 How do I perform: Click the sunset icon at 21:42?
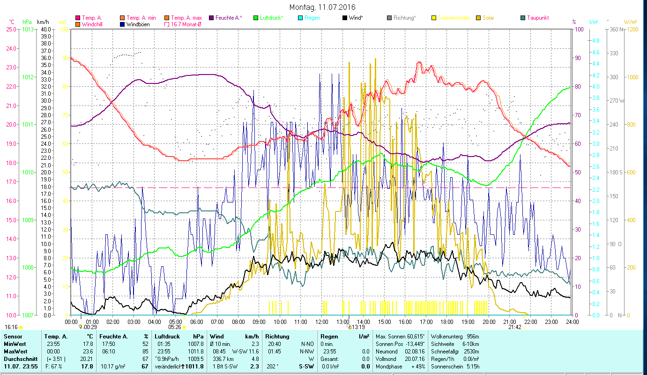click(x=524, y=327)
